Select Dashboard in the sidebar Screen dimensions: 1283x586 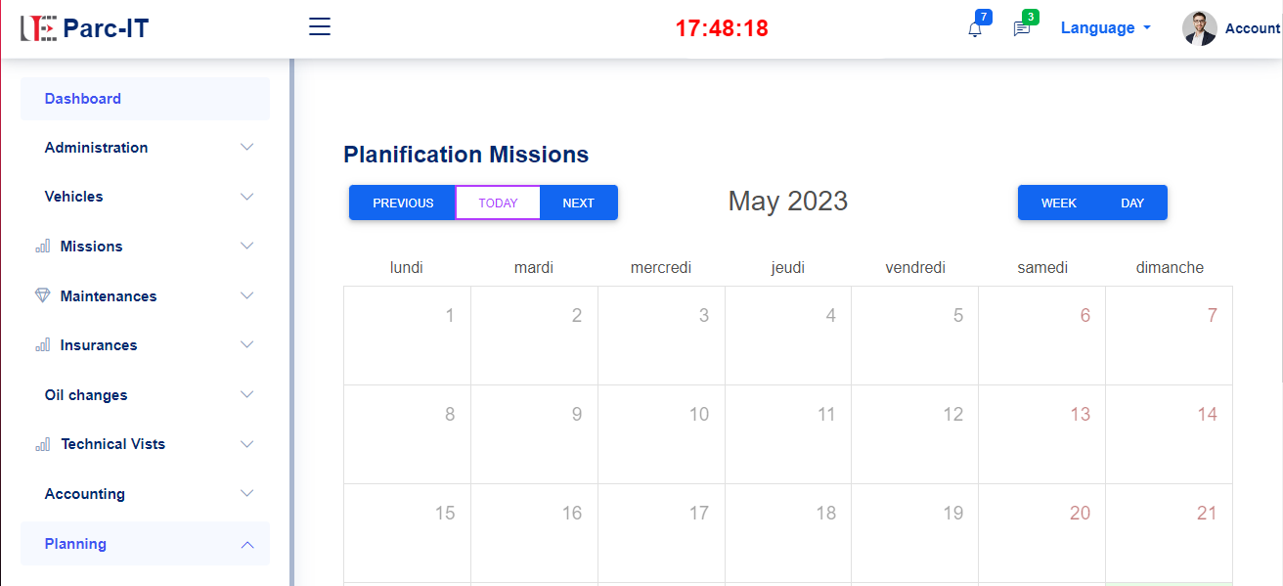(145, 99)
